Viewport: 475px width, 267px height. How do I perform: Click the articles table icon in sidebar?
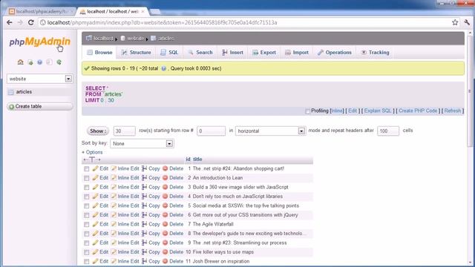11,92
